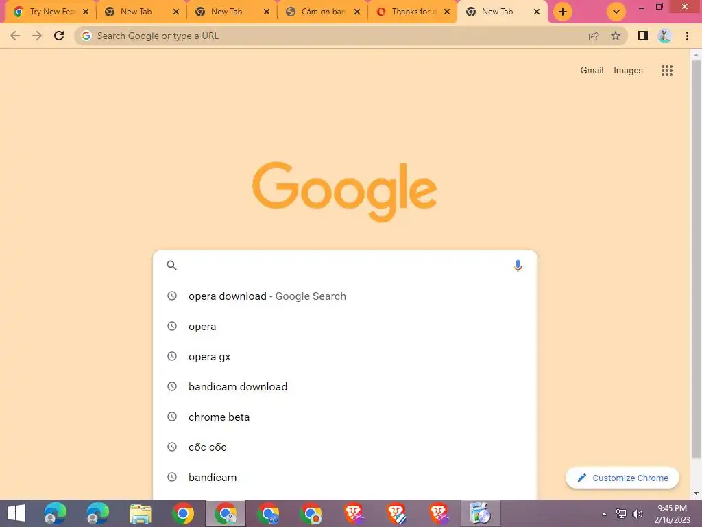Click the forward navigation arrow
702x527 pixels.
pyautogui.click(x=37, y=36)
